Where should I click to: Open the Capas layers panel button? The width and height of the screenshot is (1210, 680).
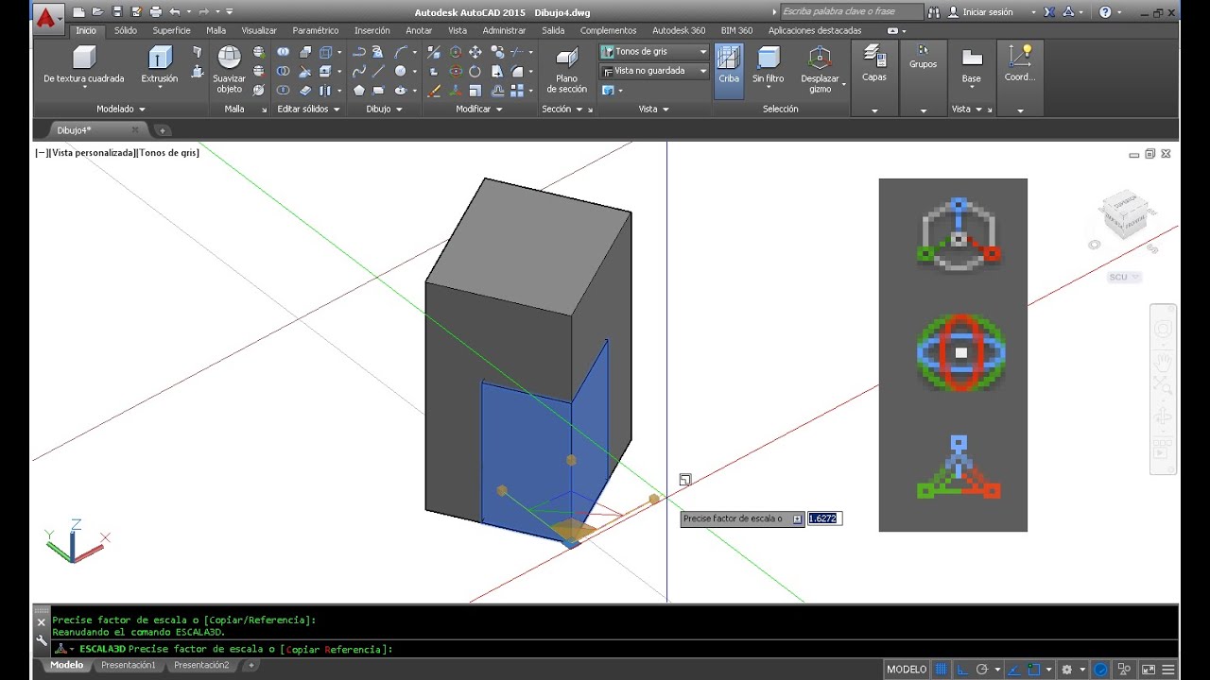coord(874,77)
